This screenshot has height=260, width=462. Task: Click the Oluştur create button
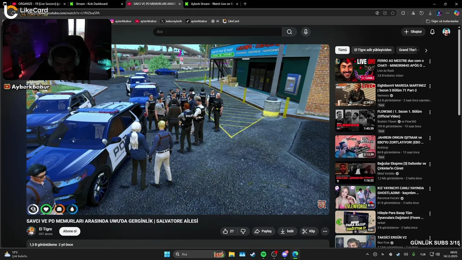(413, 32)
